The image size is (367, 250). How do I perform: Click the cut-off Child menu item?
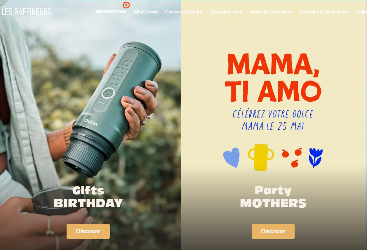pyautogui.click(x=361, y=12)
